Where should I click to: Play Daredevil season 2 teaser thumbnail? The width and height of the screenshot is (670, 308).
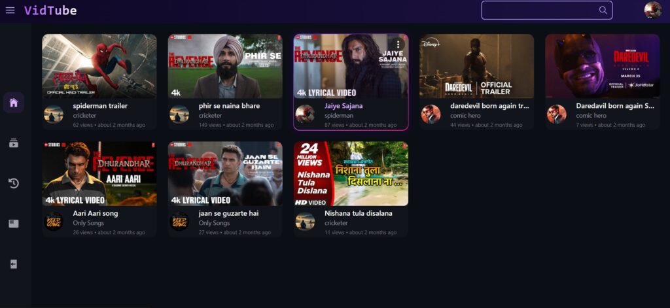click(603, 66)
